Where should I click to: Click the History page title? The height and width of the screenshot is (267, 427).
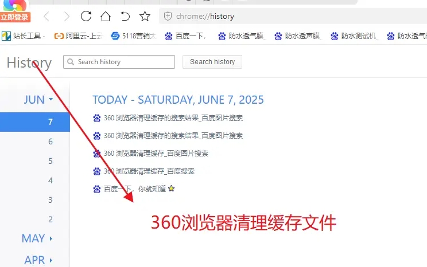click(x=29, y=63)
